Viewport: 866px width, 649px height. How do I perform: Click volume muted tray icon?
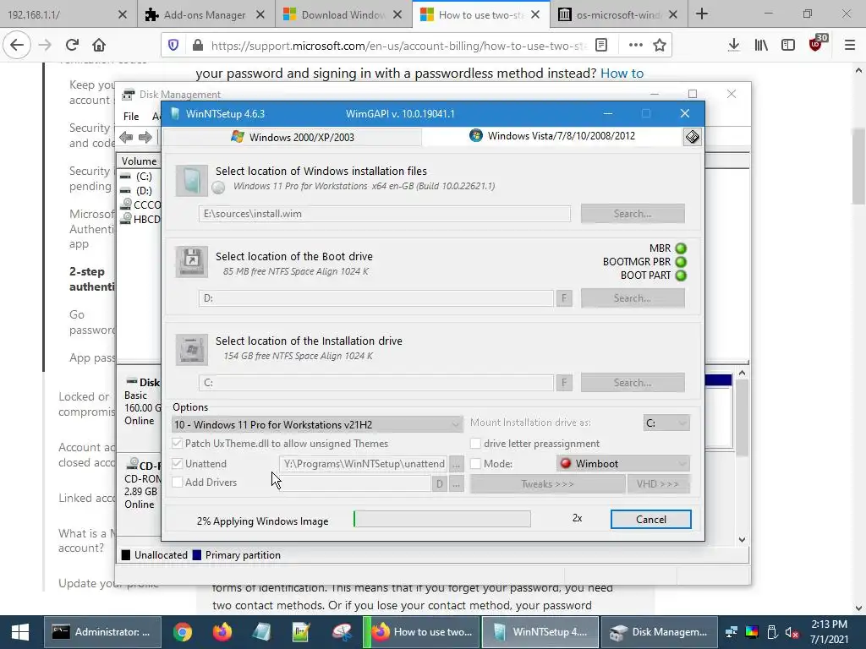click(x=792, y=632)
